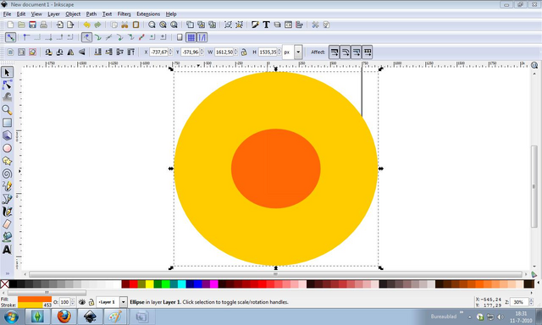Open the Layer menu
Screen dimensions: 542x325
point(53,14)
